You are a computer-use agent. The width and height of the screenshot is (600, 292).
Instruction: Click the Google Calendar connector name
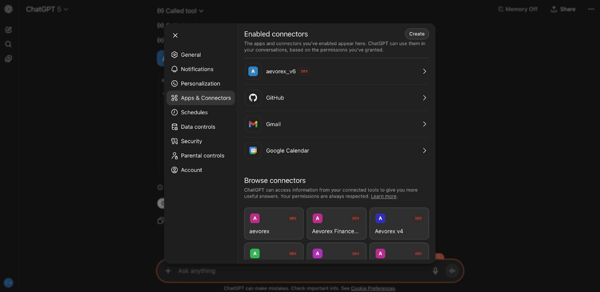(x=288, y=151)
